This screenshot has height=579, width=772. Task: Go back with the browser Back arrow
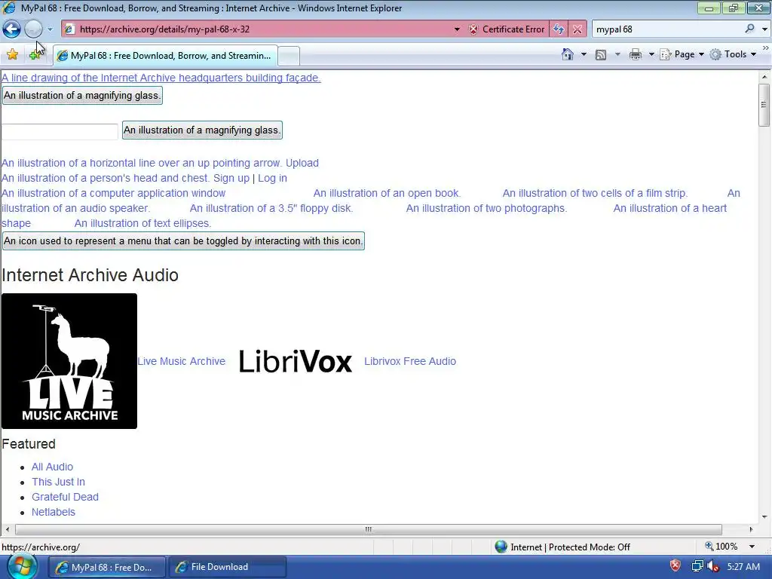click(11, 29)
